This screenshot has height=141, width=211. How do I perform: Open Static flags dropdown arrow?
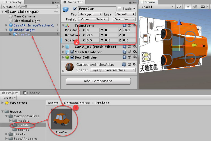point(134,8)
